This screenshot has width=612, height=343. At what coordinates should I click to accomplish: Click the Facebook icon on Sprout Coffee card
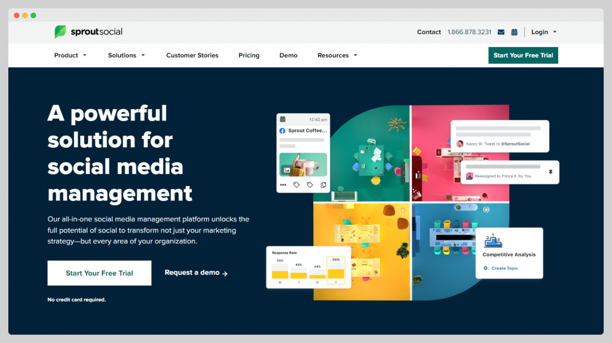click(x=282, y=131)
